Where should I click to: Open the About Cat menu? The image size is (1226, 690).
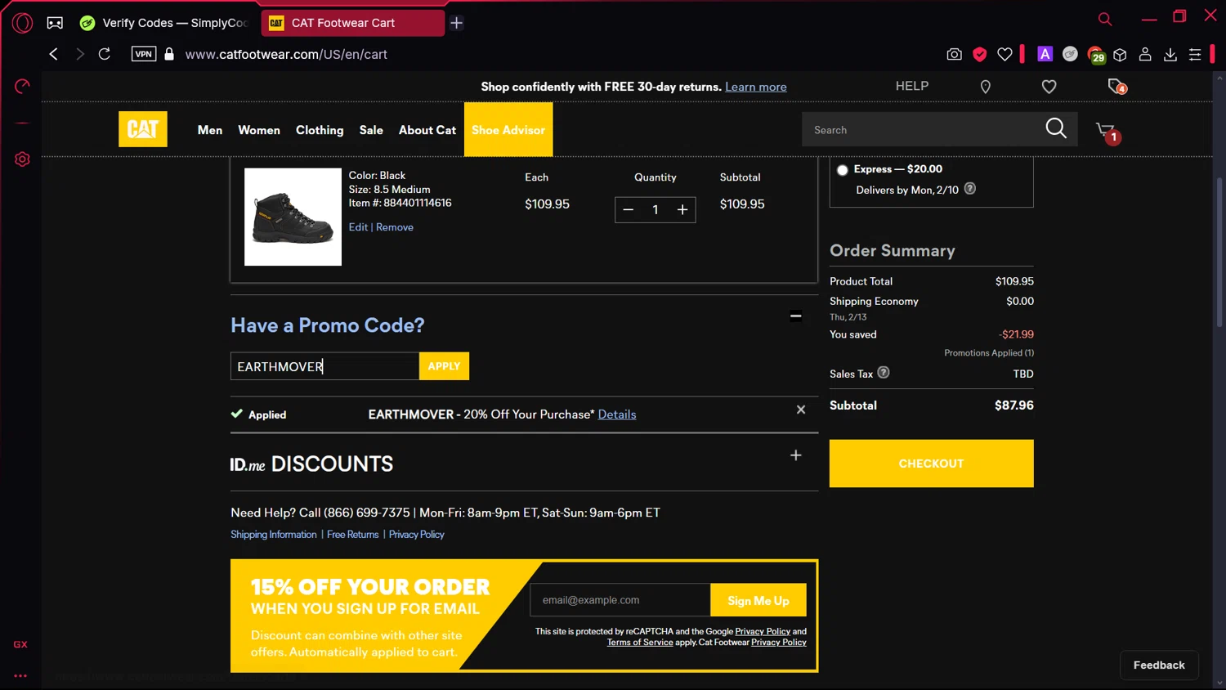pos(427,130)
